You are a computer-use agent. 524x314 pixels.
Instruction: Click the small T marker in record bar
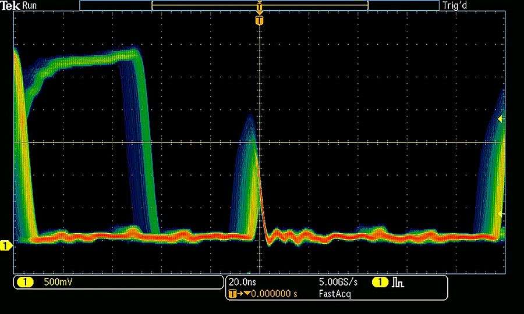click(260, 5)
